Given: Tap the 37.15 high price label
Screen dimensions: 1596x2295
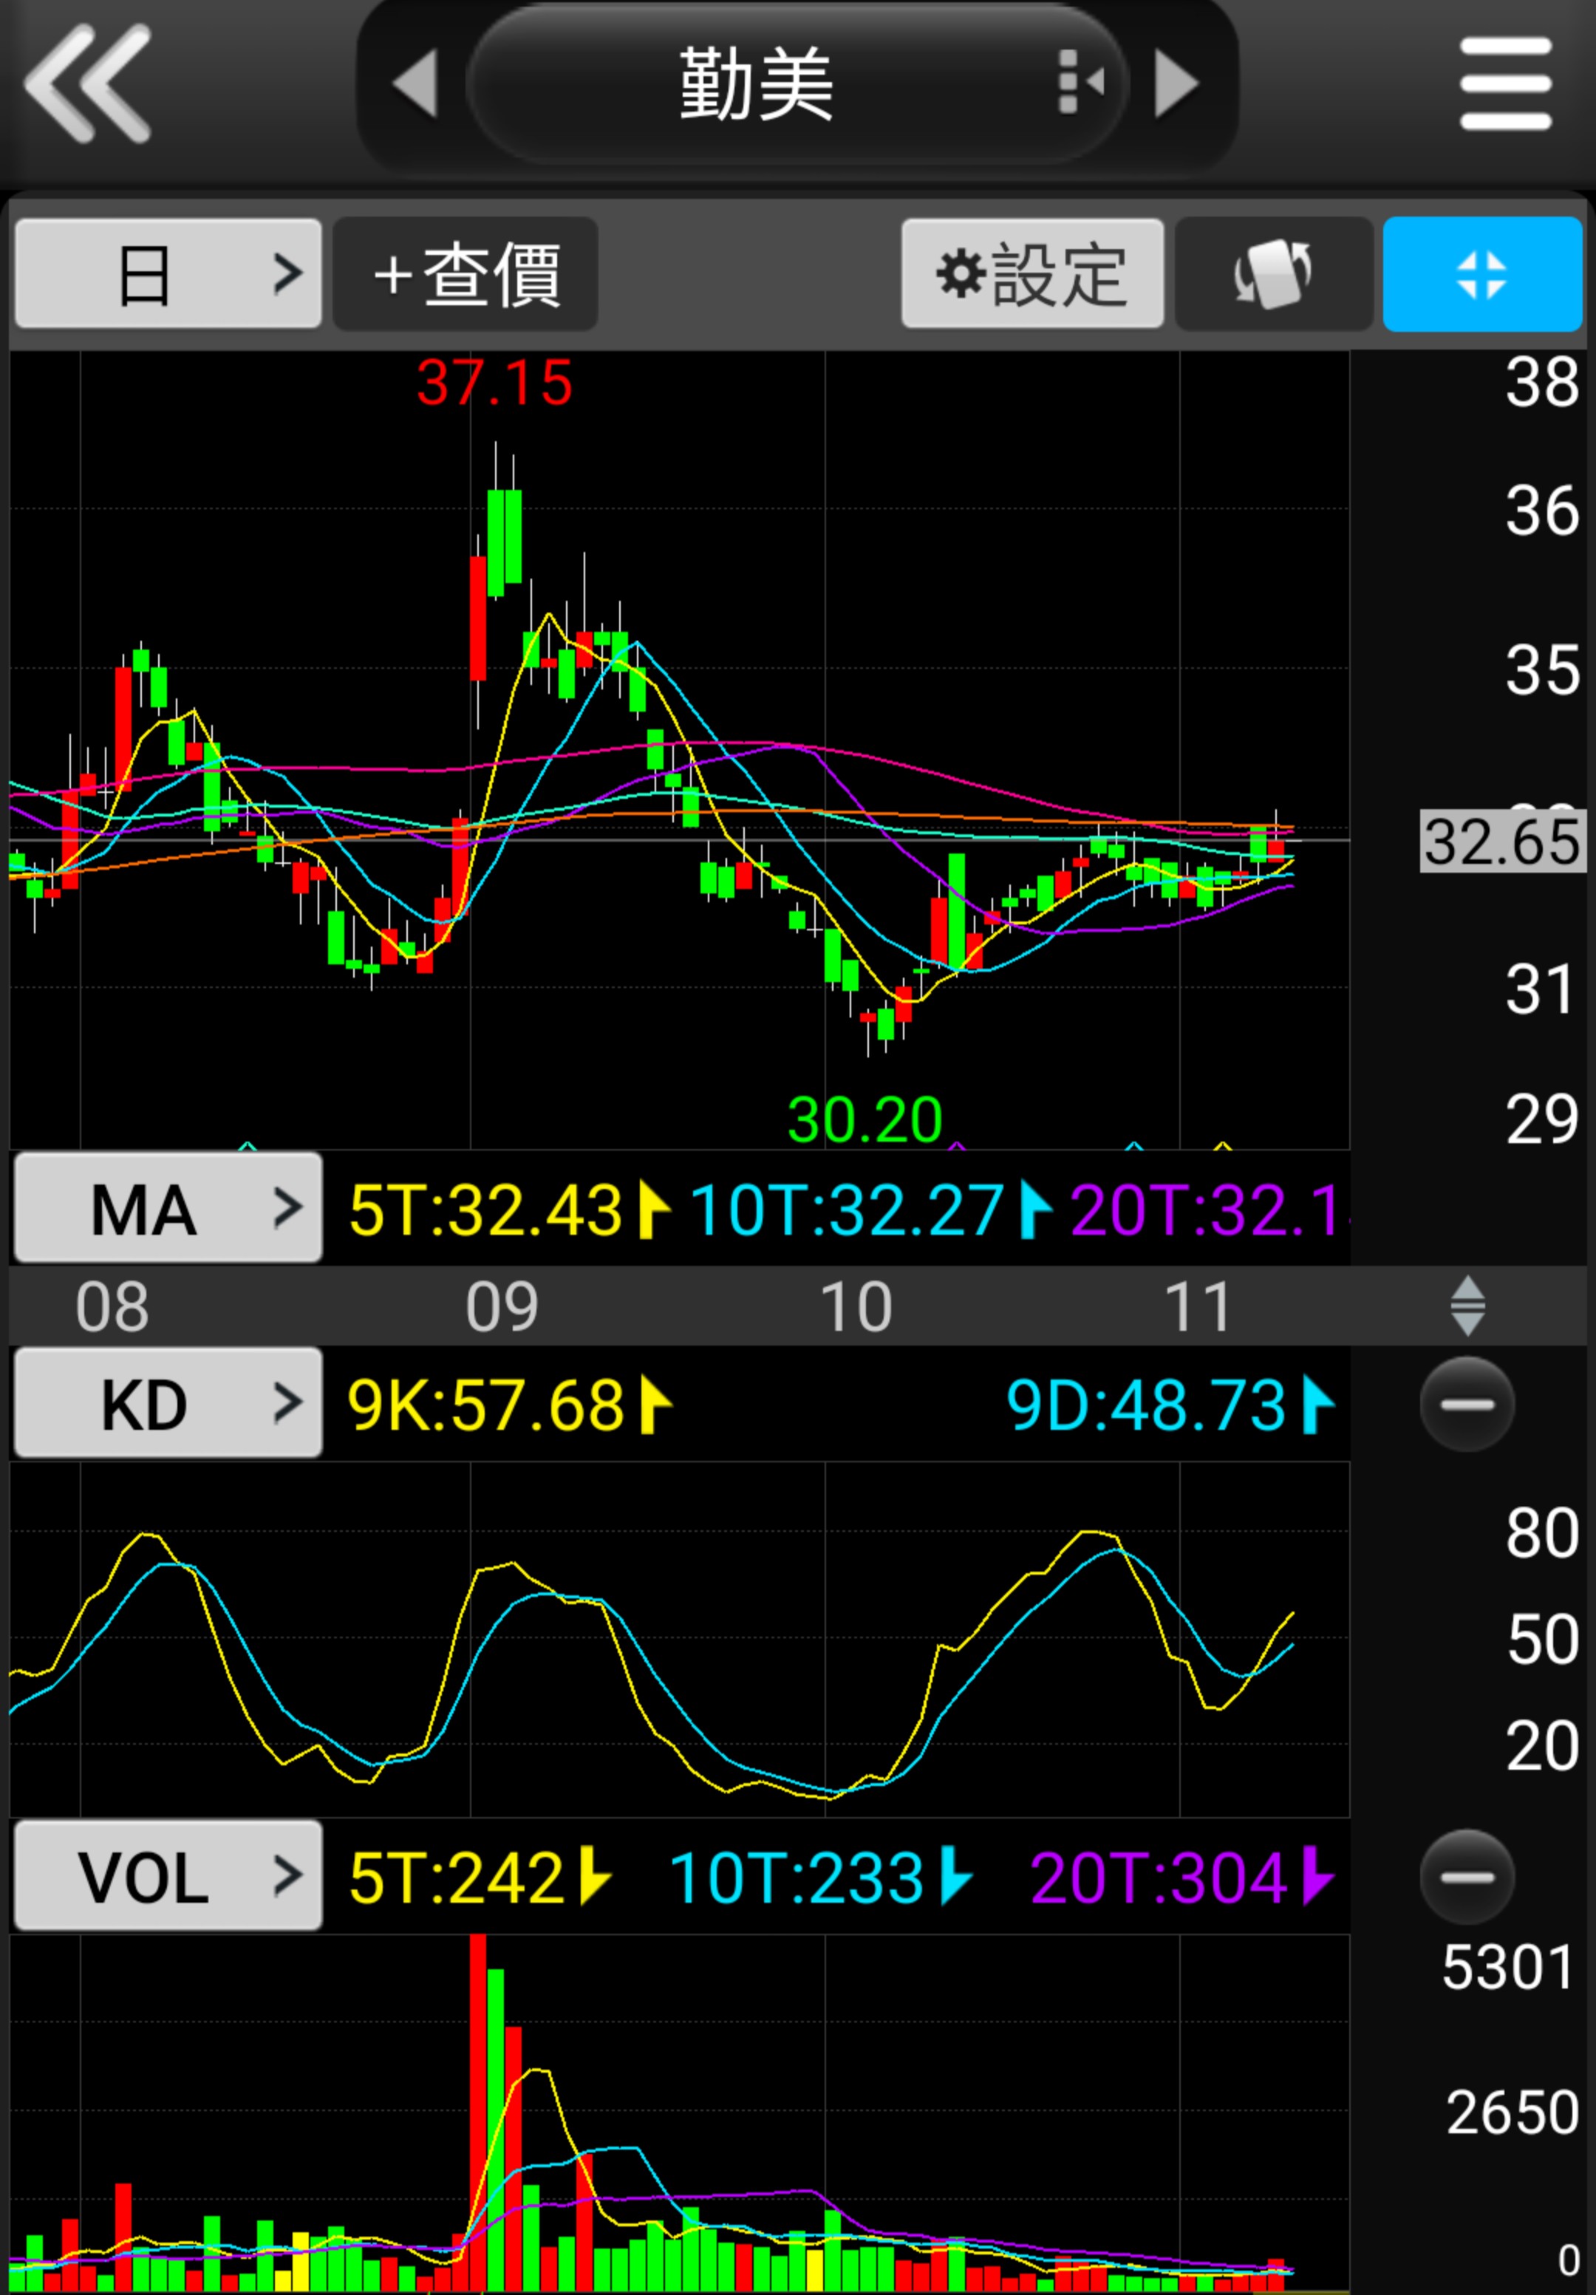Looking at the screenshot, I should (495, 382).
